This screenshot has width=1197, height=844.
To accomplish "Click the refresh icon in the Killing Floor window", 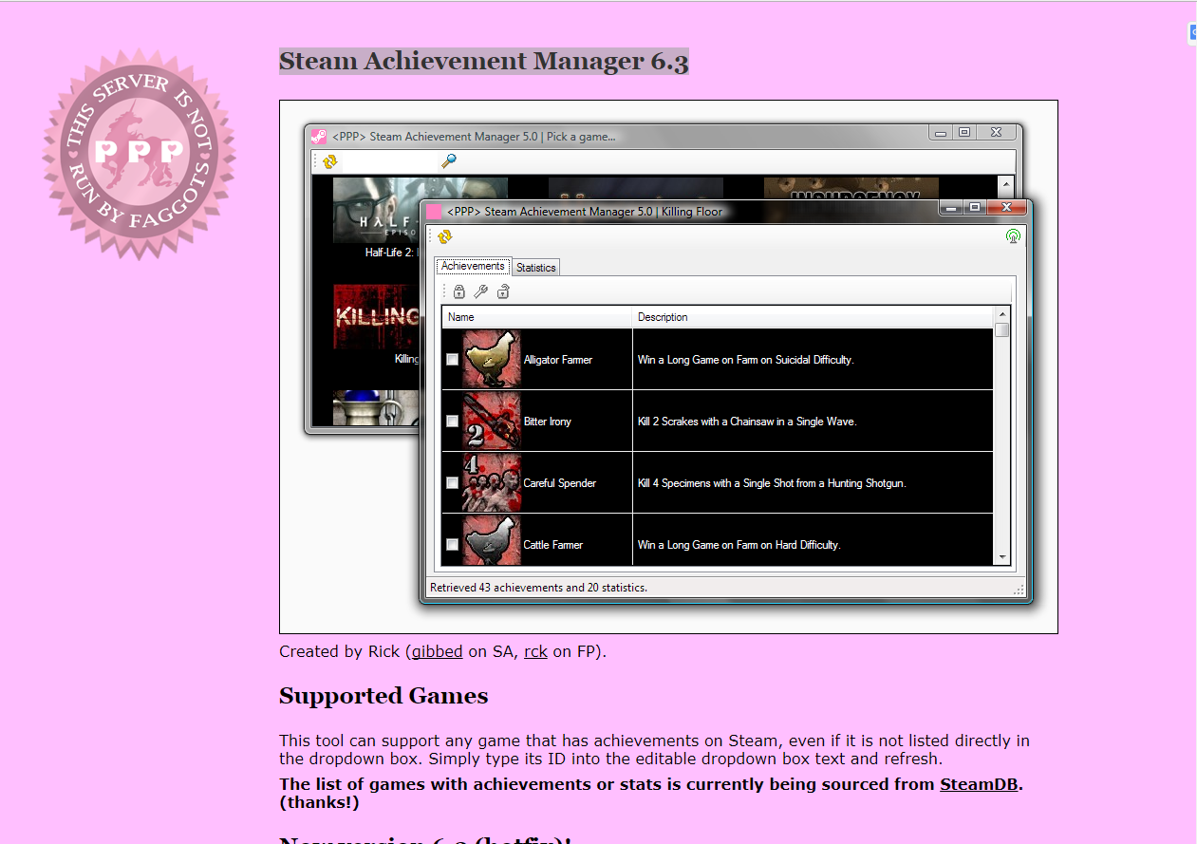I will [445, 236].
